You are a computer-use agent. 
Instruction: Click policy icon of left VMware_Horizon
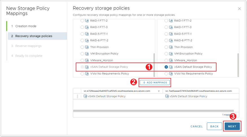tap(87, 60)
